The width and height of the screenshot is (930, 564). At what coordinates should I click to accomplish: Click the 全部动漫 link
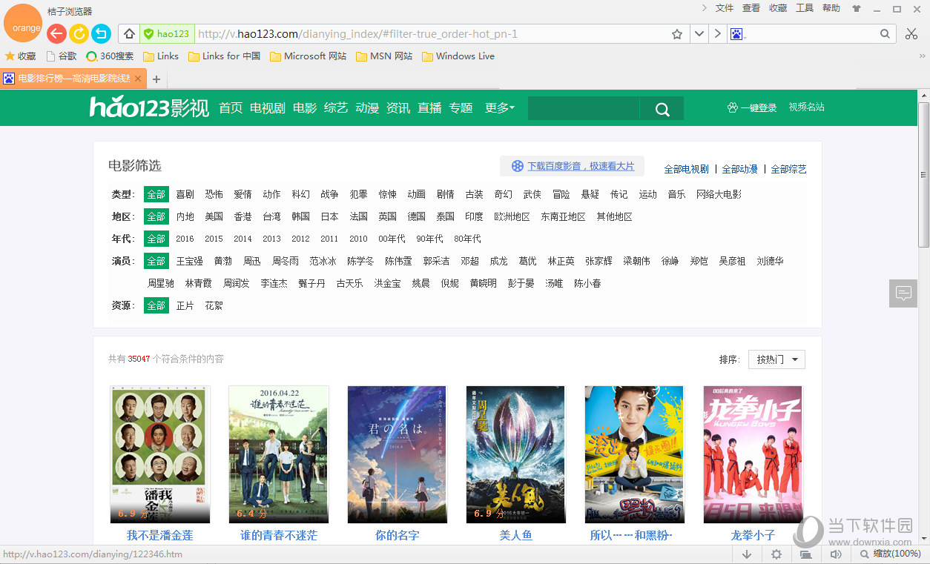click(739, 169)
